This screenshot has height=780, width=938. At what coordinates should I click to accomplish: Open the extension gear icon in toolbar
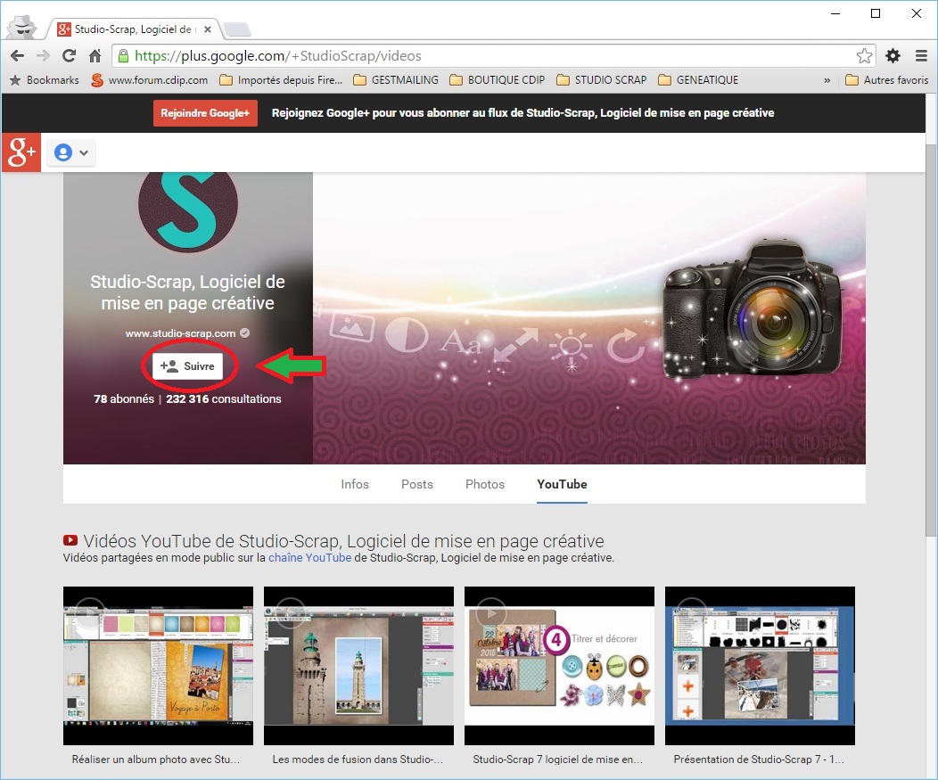pyautogui.click(x=893, y=55)
